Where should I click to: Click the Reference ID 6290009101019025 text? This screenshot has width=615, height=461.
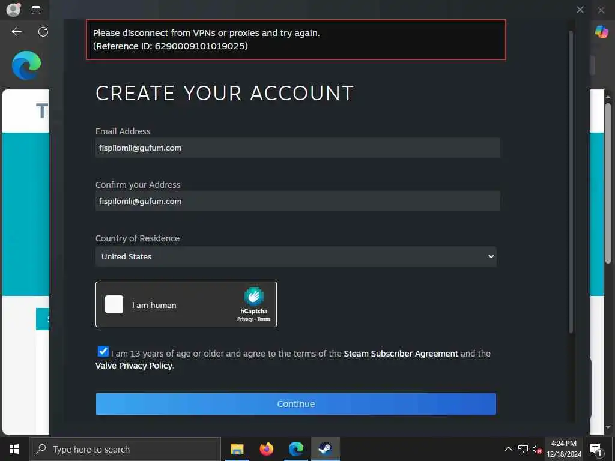(170, 46)
